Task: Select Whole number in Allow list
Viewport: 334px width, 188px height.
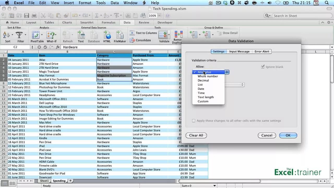Action: pos(208,76)
